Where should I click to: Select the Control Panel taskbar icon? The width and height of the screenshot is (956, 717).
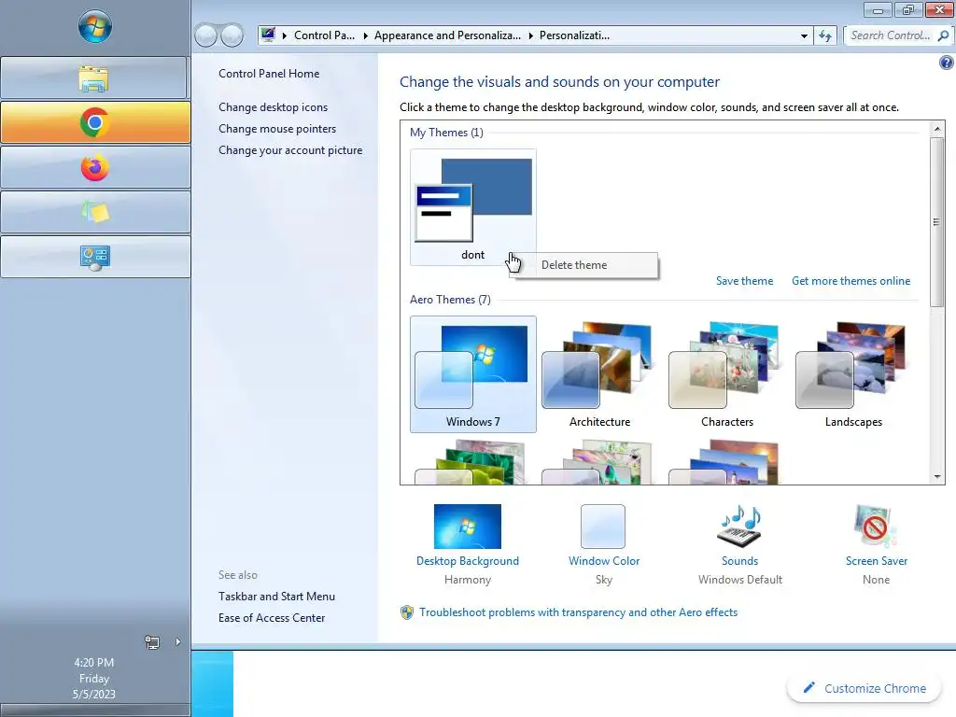click(95, 258)
